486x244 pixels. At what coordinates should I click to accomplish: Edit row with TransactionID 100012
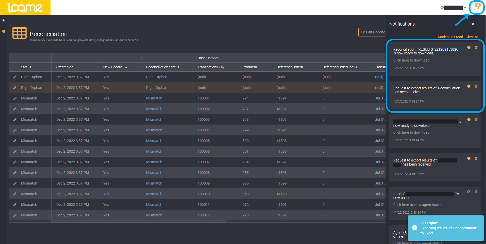pos(15,215)
